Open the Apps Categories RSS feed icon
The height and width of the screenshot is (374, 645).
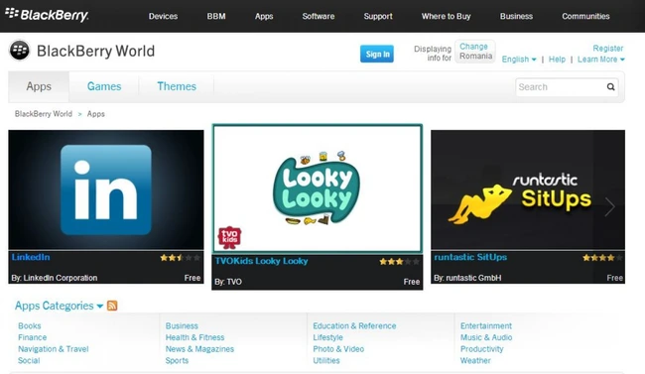tap(112, 306)
